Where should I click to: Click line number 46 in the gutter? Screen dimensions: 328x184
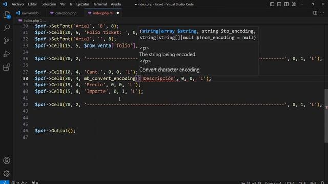[25, 131]
